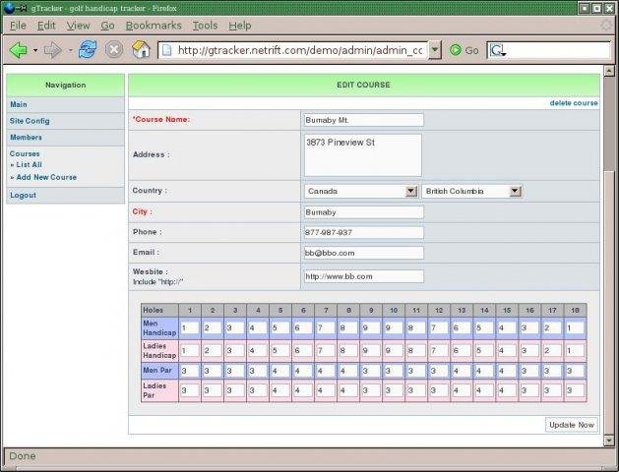The height and width of the screenshot is (472, 619).
Task: Click the Done status bar text
Action: [x=23, y=456]
